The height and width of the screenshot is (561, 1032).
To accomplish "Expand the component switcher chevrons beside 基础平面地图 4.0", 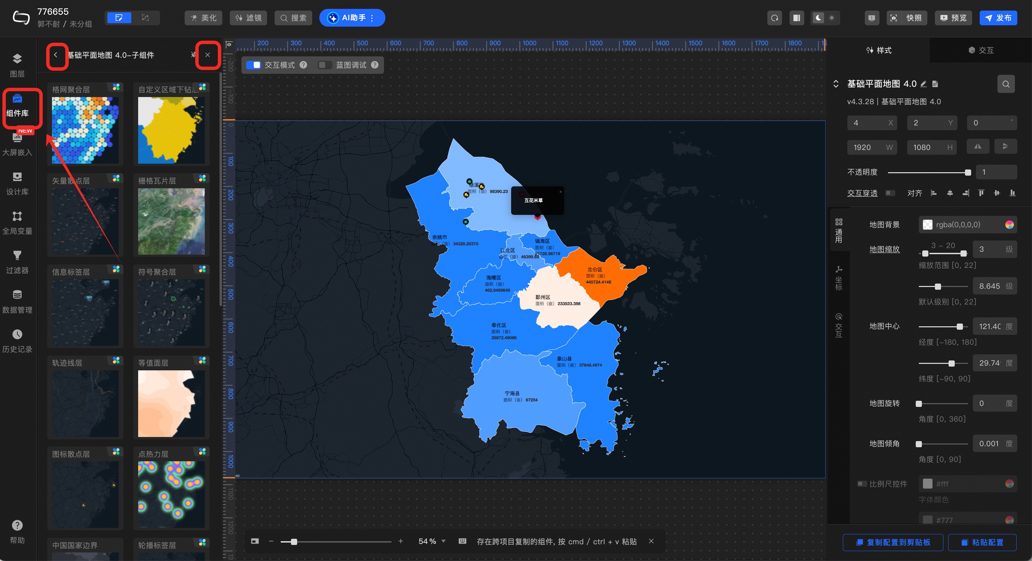I will coord(836,84).
